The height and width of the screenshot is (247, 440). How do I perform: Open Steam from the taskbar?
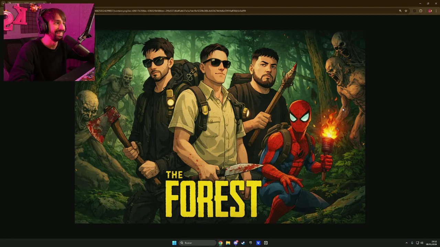tap(243, 243)
